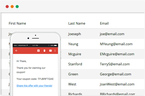Click the Mcguire last name cell
Viewport: 145px width, 96px height.
pos(75,54)
